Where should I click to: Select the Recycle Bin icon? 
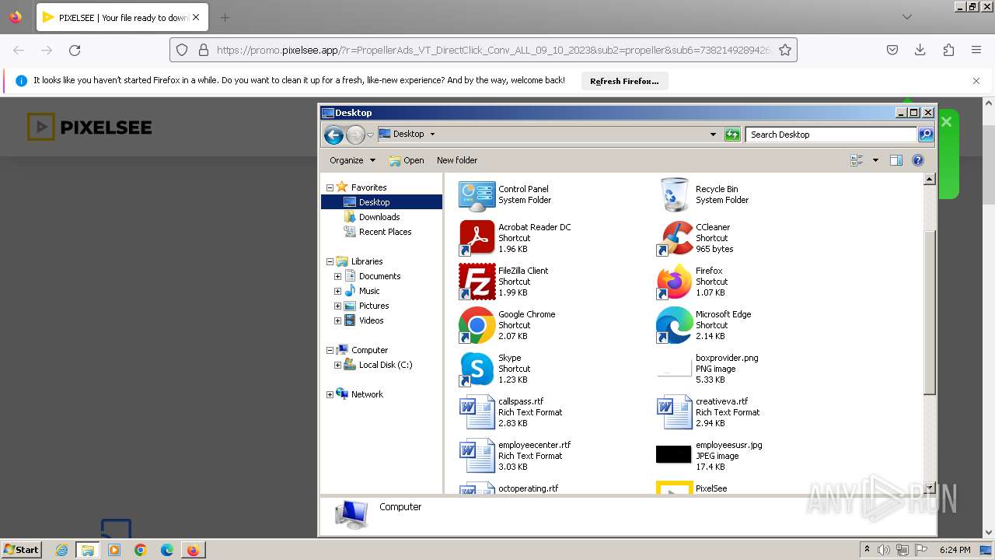click(x=674, y=194)
